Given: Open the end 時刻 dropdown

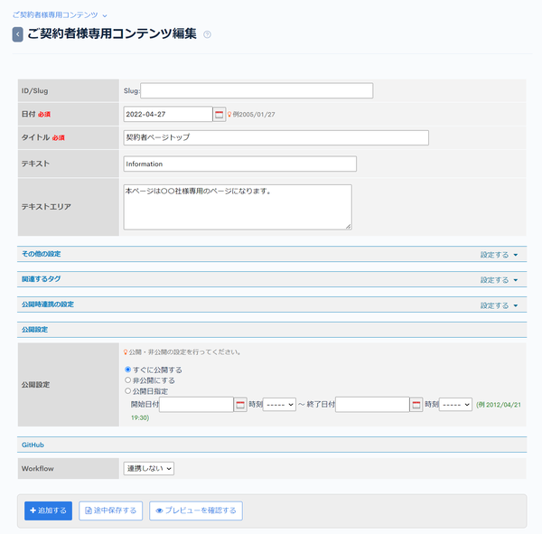Looking at the screenshot, I should pos(455,404).
